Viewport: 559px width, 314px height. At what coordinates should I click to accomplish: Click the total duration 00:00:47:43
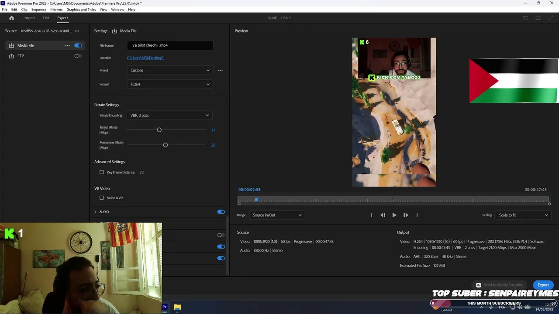point(535,190)
